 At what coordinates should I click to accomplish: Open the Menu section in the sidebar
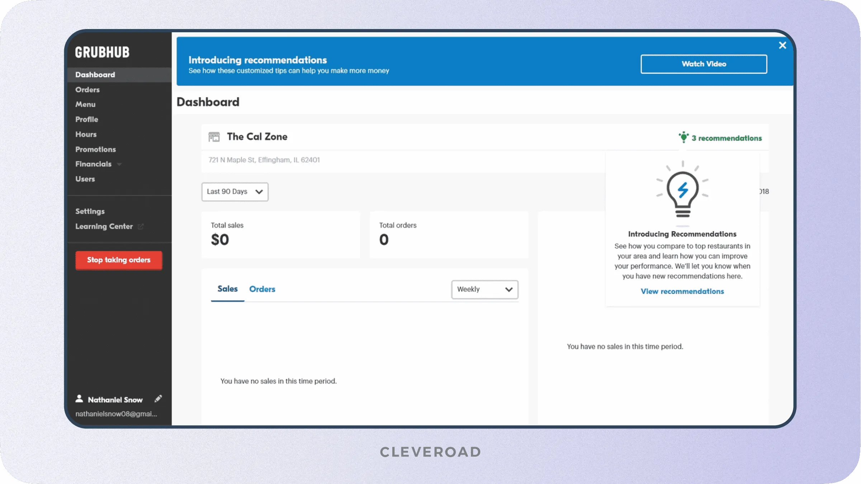point(85,104)
